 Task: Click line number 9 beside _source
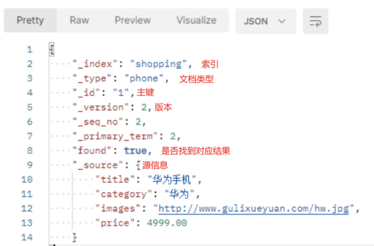point(30,165)
